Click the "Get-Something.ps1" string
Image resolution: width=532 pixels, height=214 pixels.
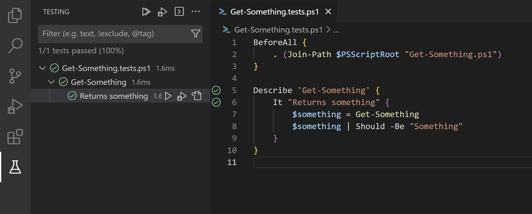(451, 54)
